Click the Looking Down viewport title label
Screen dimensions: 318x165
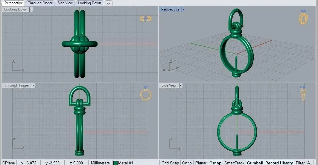pos(16,9)
